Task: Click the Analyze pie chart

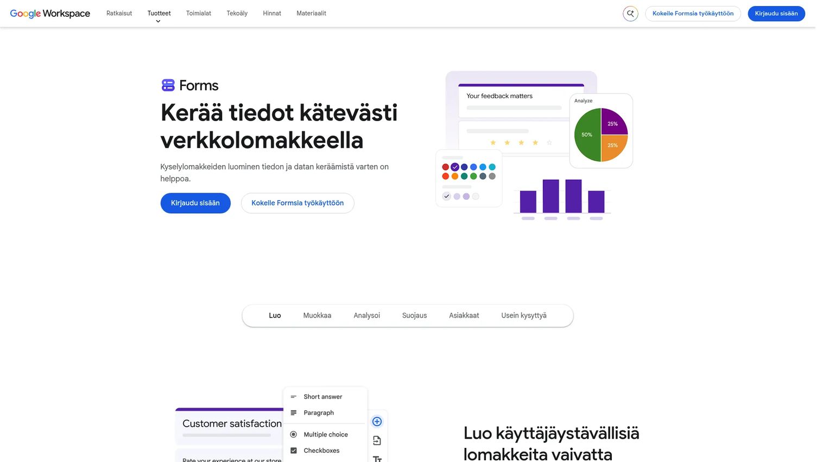Action: point(601,135)
